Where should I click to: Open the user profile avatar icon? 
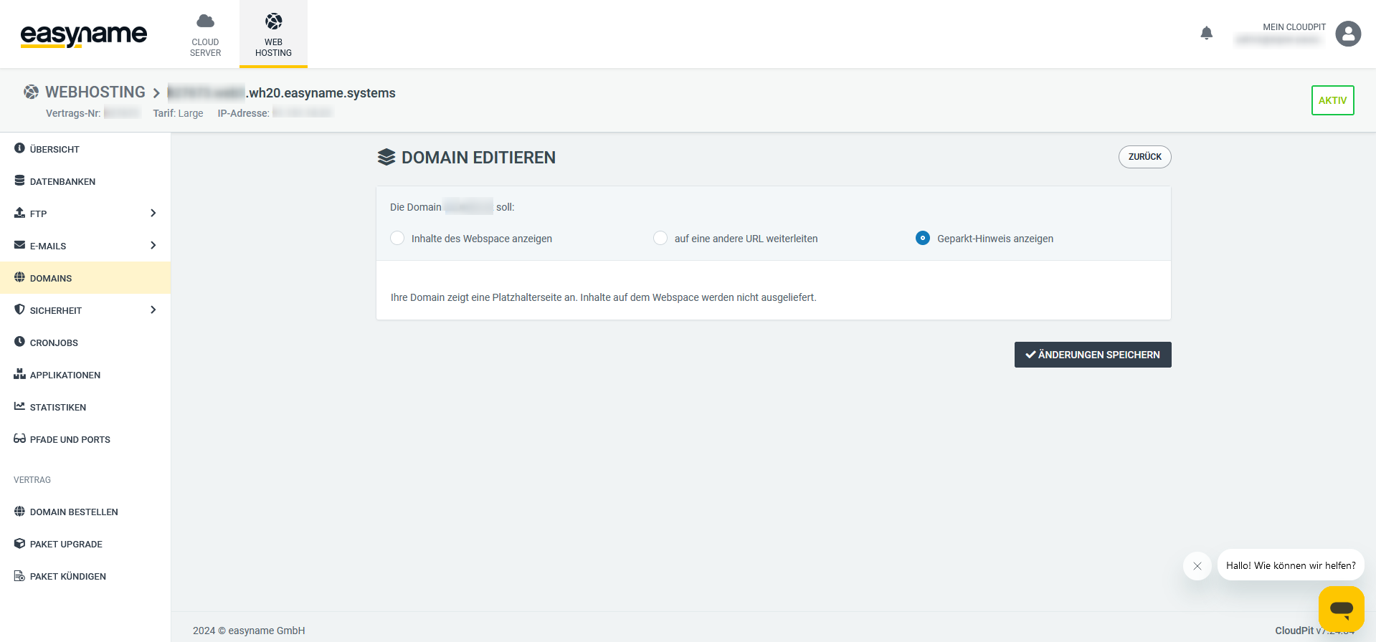pos(1348,34)
